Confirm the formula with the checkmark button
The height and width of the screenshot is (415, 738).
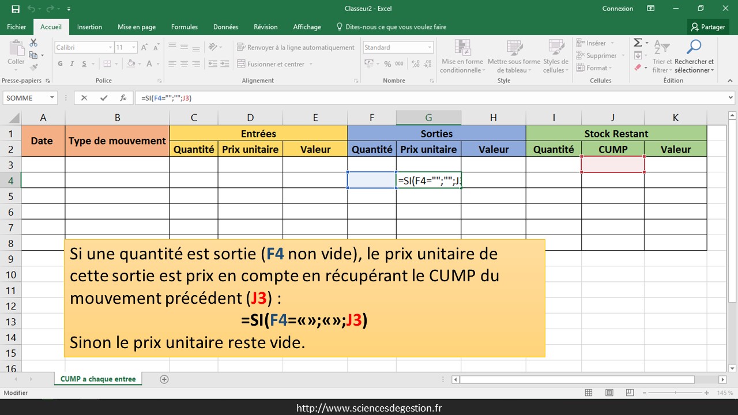pos(104,98)
